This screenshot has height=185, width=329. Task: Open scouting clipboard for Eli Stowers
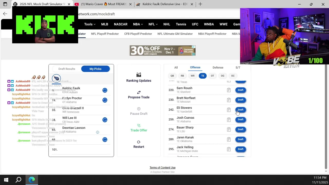(x=229, y=110)
